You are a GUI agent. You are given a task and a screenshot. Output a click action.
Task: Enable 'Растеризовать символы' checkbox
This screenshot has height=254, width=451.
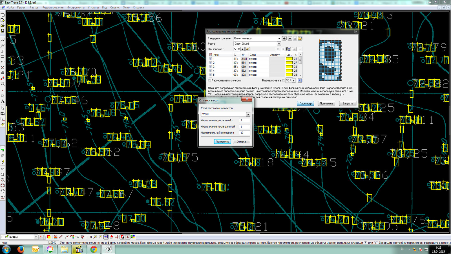tap(209, 80)
